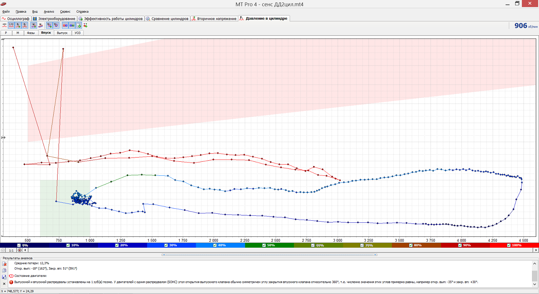
Task: Click the zoom out minus circle icon
Action: 3,250
